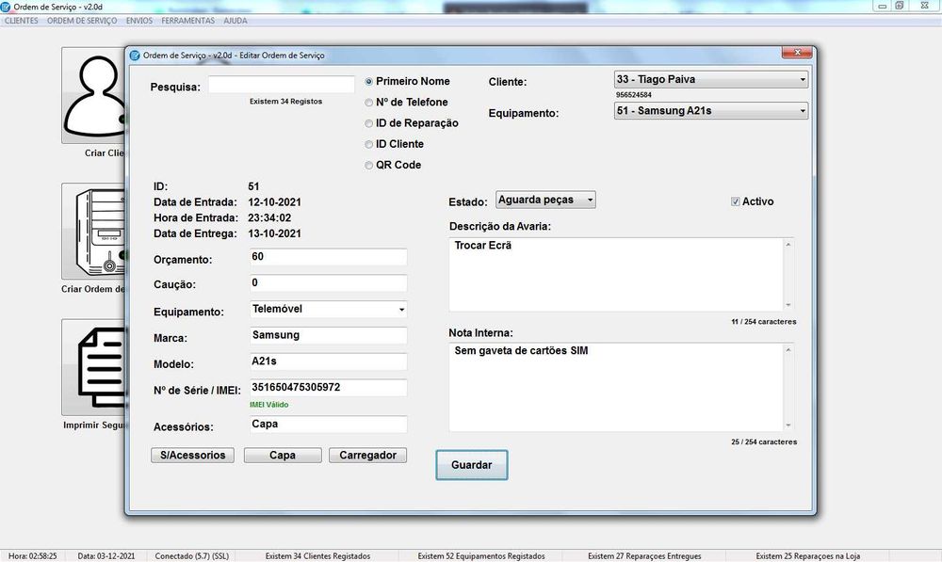Click the Descrição da Avaria scrollbar down arrow
This screenshot has width=942, height=562.
788,305
